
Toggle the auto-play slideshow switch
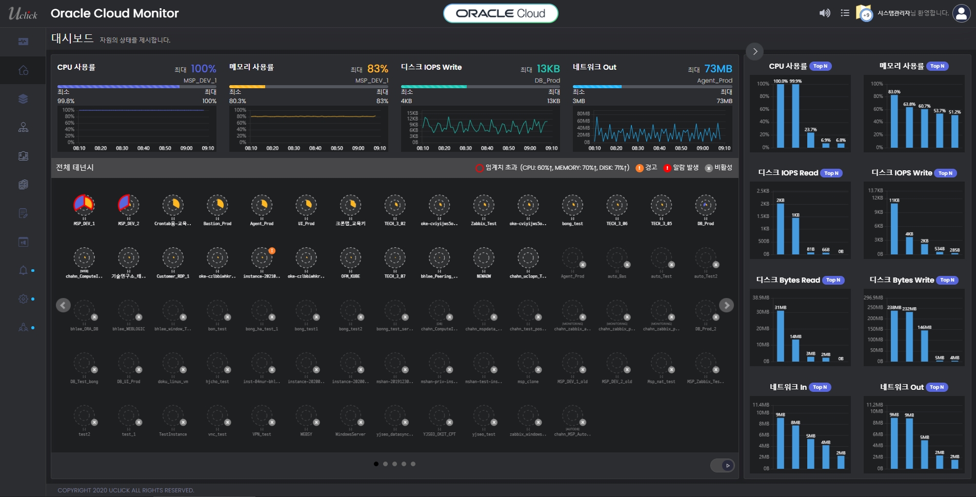tap(722, 466)
